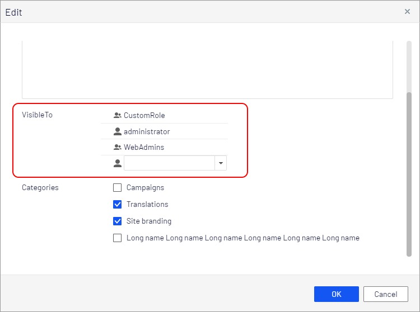Select the CustomRole entry in VisibleTo
The width and height of the screenshot is (420, 312).
coord(144,116)
